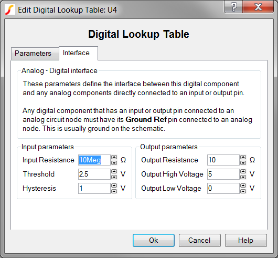This screenshot has height=258, width=278.
Task: Open the Help button
Action: click(x=246, y=240)
